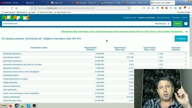192x108 pixels.
Task: Open the Pocket save icon in toolbar
Action: (x=144, y=8)
